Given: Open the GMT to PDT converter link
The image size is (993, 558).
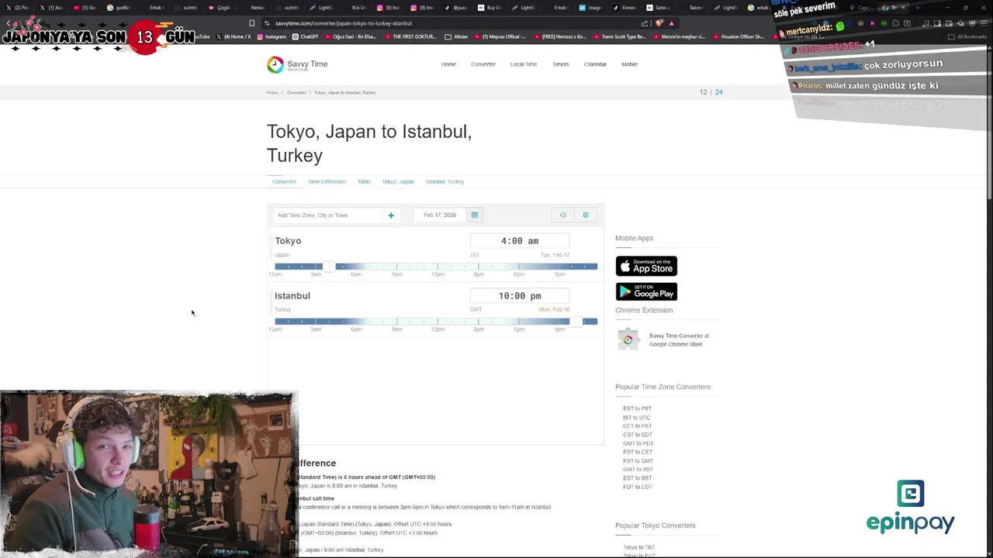Looking at the screenshot, I should [x=638, y=443].
